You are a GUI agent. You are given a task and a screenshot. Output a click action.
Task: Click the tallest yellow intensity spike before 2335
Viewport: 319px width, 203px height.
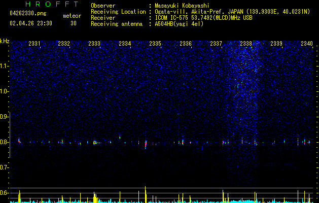tap(145, 194)
